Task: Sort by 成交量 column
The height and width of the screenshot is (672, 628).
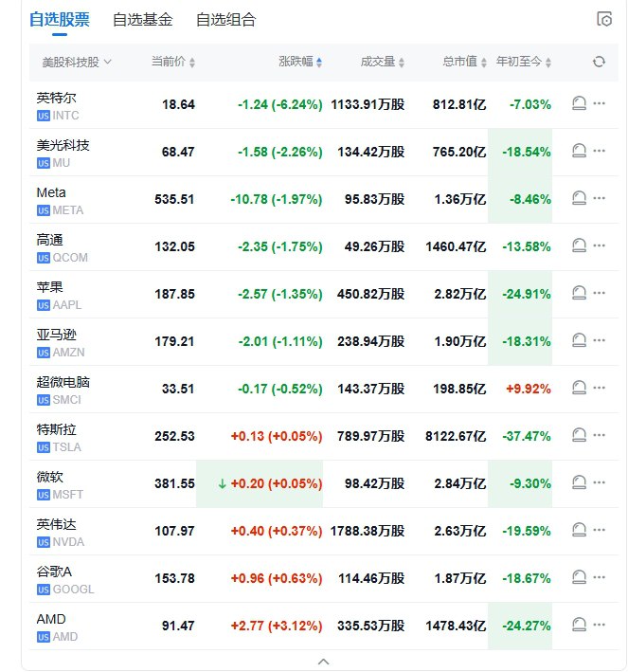Action: coord(382,62)
